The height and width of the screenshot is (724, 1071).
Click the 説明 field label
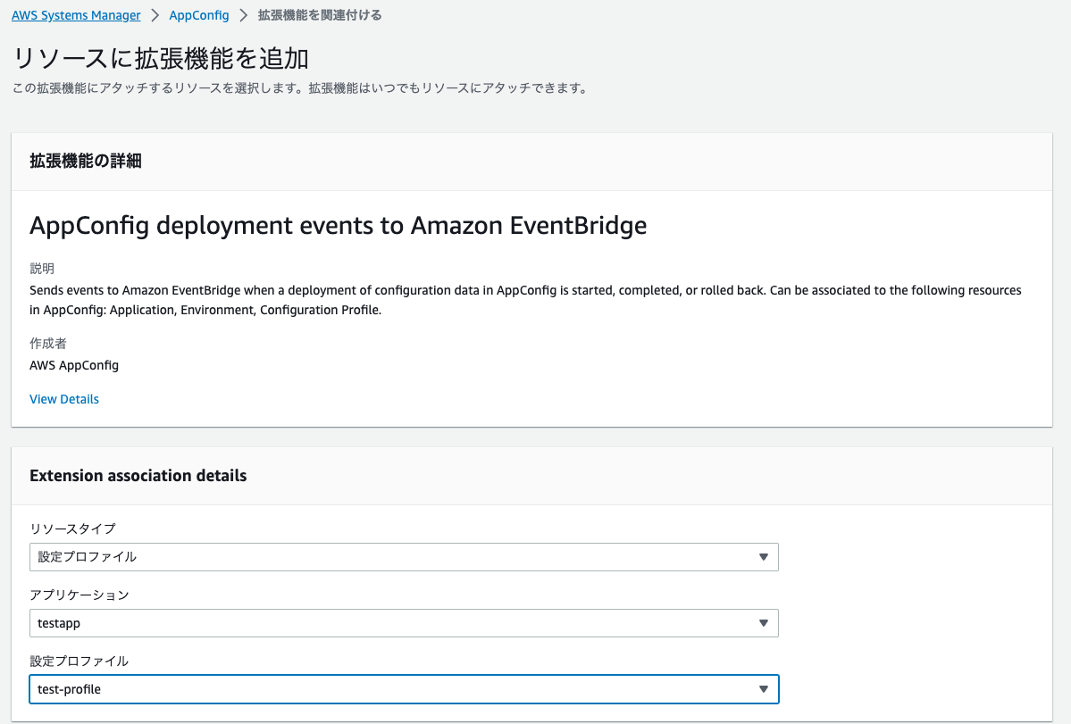coord(42,269)
